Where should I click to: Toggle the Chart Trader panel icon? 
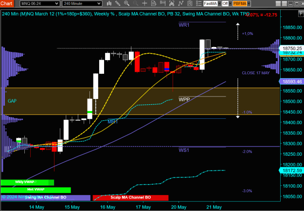[162, 3]
